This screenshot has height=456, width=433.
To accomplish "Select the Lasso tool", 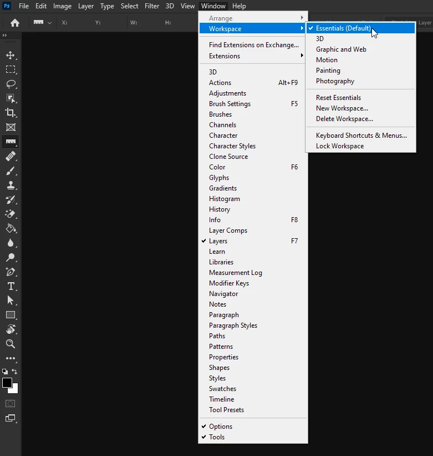I will click(11, 84).
